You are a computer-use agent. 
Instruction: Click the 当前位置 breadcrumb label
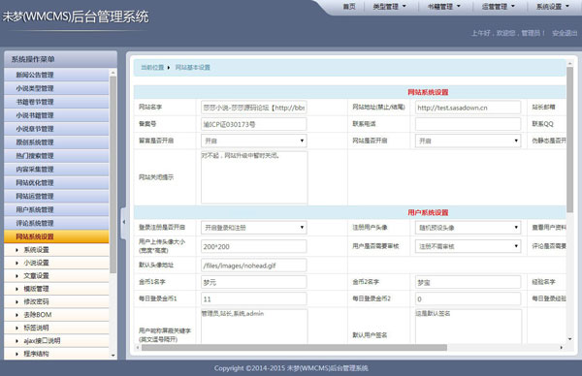pos(152,67)
